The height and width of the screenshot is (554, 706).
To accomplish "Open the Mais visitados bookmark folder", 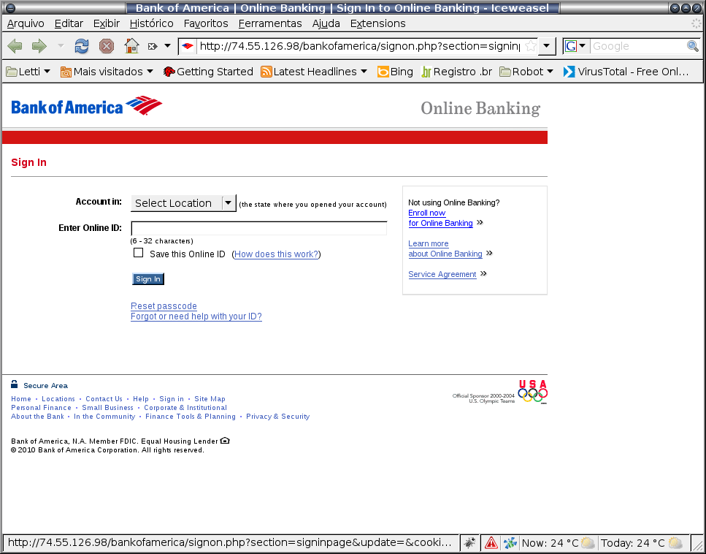I will point(107,72).
